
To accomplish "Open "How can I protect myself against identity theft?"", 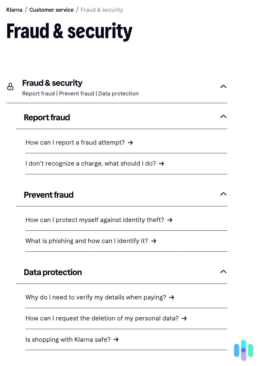I will tap(94, 220).
